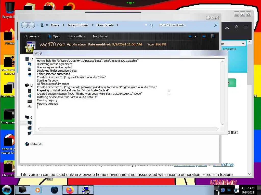Switch to Firefox in the taskbar
The width and height of the screenshot is (261, 195).
70,190
